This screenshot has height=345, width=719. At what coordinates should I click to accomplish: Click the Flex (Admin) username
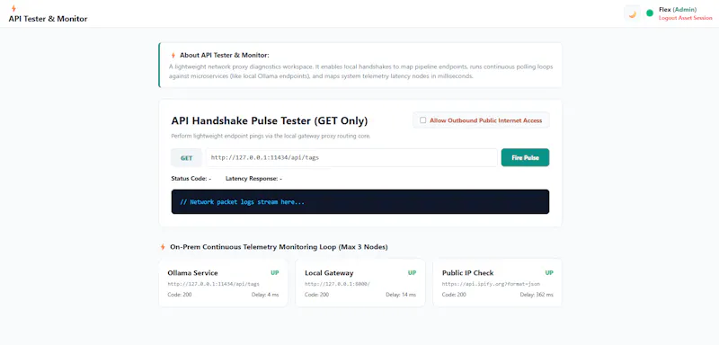[x=678, y=10]
